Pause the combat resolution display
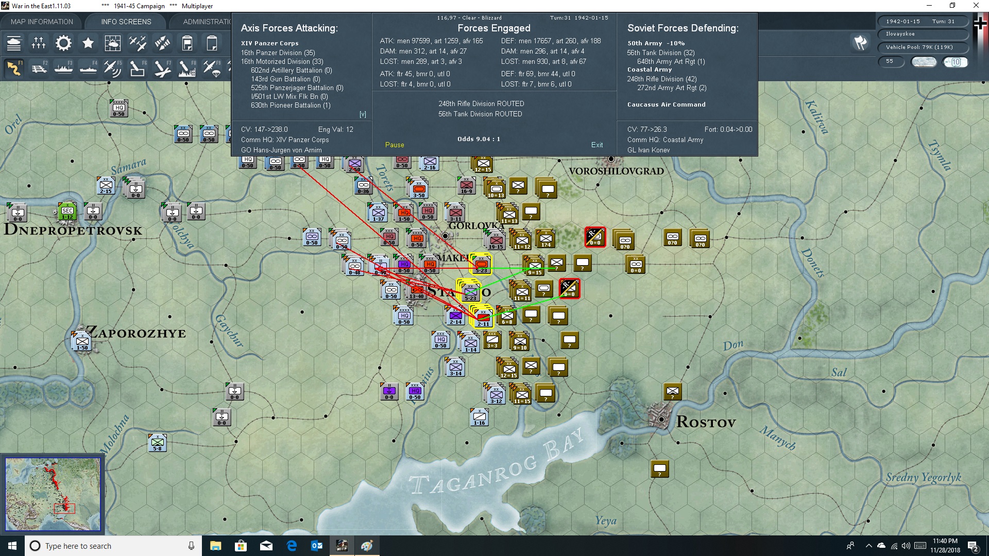This screenshot has width=989, height=556. click(x=395, y=145)
